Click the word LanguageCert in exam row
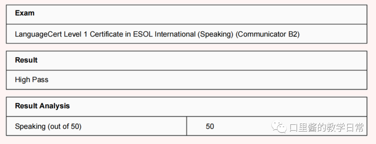Image resolution: width=376 pixels, height=144 pixels. (x=38, y=34)
